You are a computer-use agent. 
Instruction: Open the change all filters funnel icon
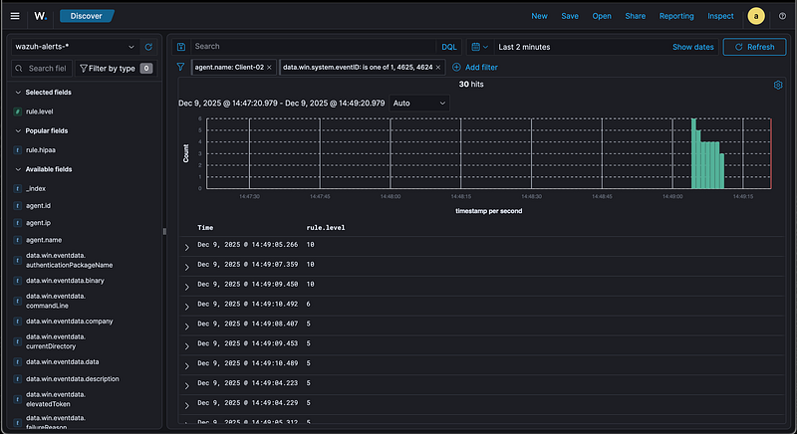[180, 67]
